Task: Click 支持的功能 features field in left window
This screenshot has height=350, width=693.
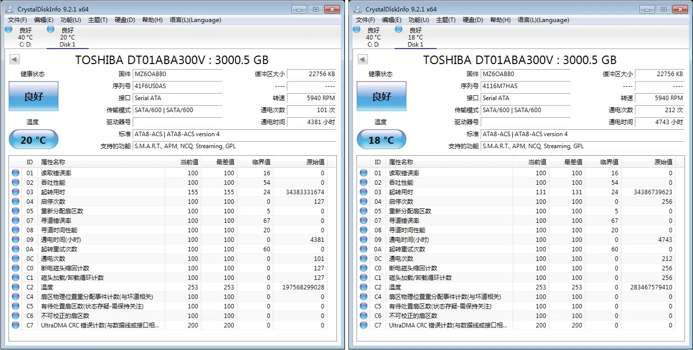Action: [x=234, y=146]
